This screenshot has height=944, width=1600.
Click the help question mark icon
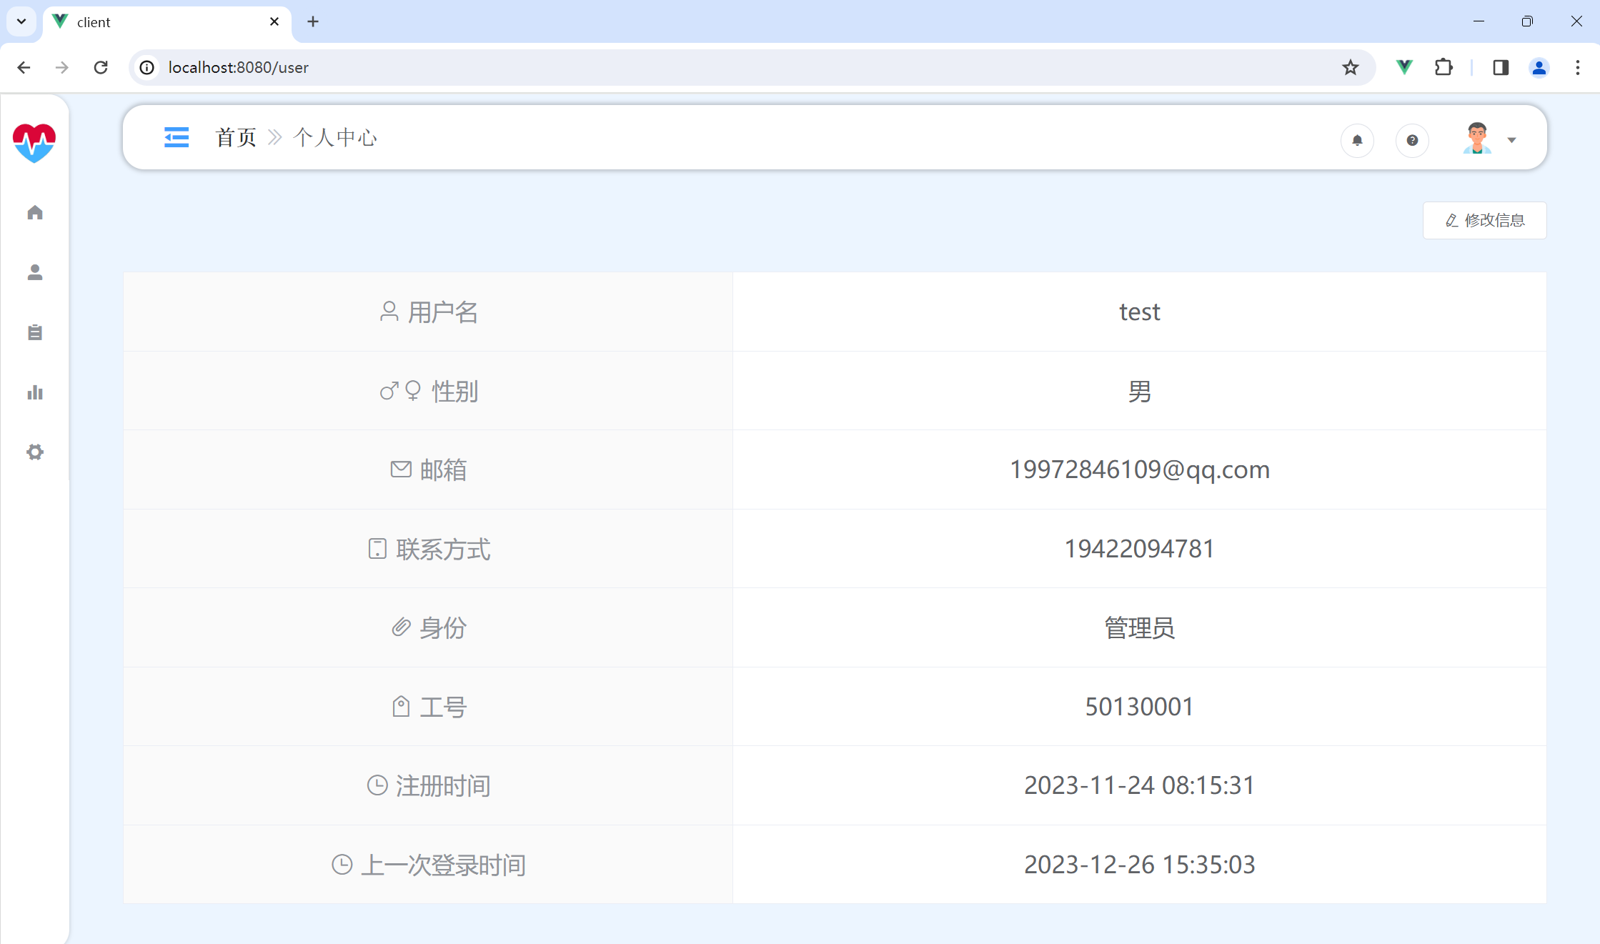click(x=1412, y=140)
